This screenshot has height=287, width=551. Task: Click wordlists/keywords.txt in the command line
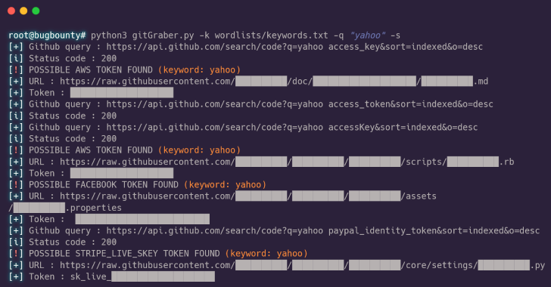pyautogui.click(x=271, y=35)
